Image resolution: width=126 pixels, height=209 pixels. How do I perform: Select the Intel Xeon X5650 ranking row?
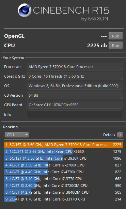coord(63,151)
